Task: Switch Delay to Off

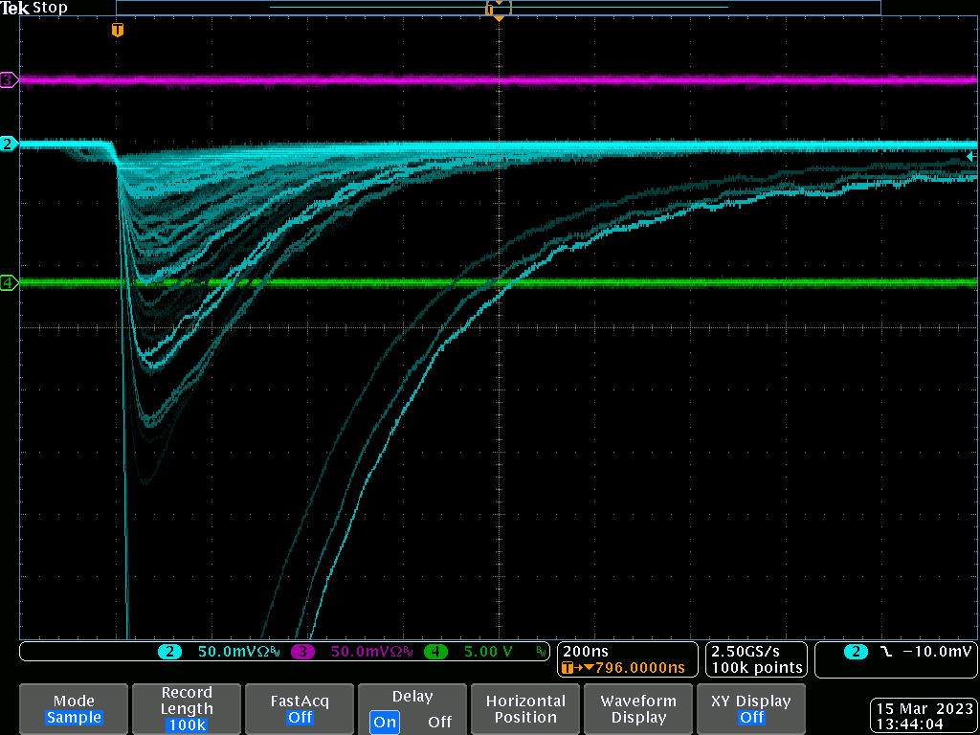Action: pyautogui.click(x=439, y=722)
